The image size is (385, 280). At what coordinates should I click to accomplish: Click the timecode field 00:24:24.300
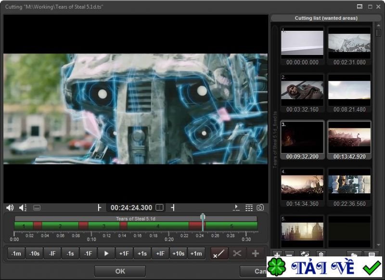(131, 208)
